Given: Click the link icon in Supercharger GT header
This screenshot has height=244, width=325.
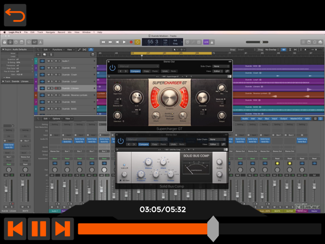Looking at the screenshot, I should 227,71.
